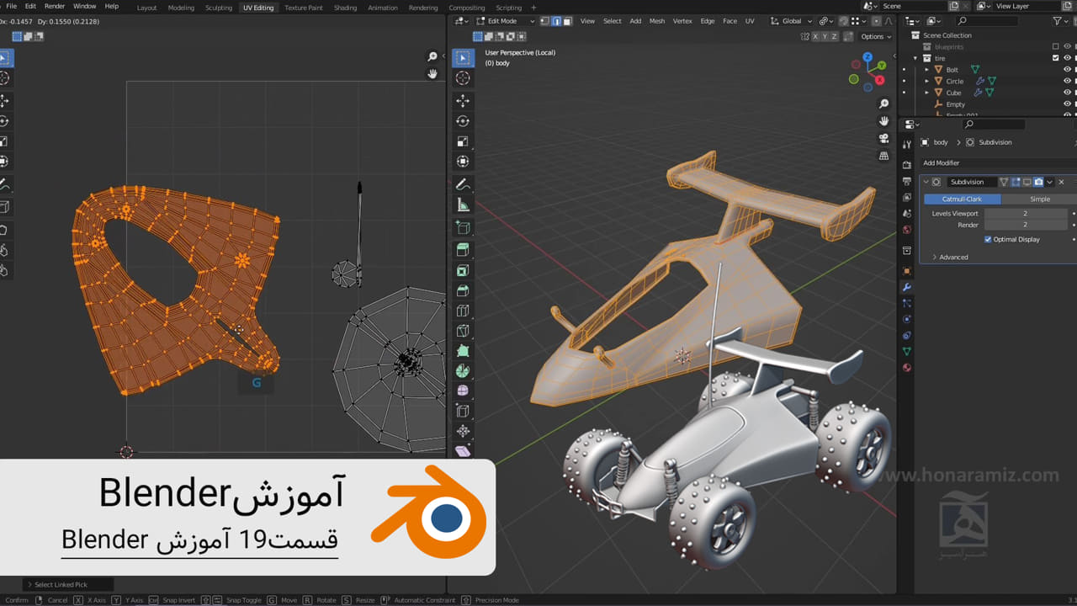The height and width of the screenshot is (606, 1077).
Task: Toggle Subdivision modifier edit mode display
Action: (1016, 182)
